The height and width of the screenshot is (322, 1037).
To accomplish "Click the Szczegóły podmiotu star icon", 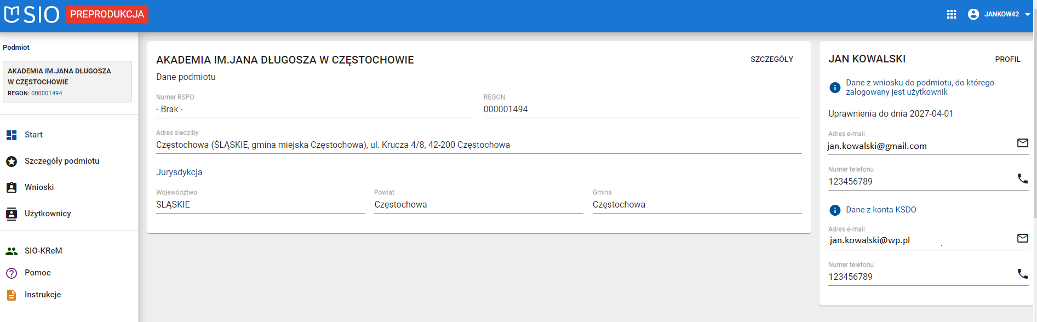I will coord(12,161).
